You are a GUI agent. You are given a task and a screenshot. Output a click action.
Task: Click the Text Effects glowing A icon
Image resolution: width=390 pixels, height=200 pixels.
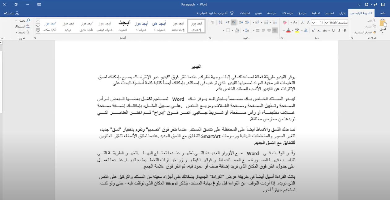[x=306, y=30]
